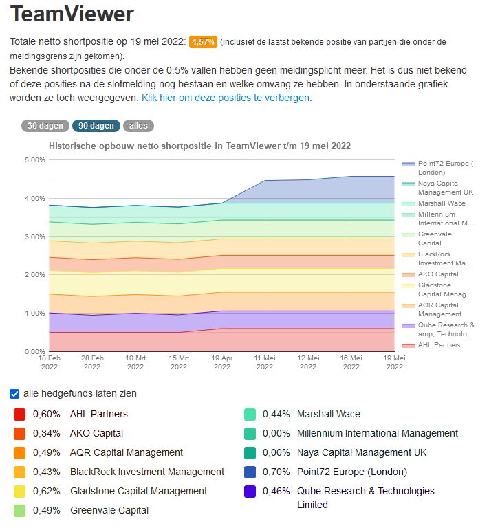Click the 12 Mei 2022 axis label

308,362
